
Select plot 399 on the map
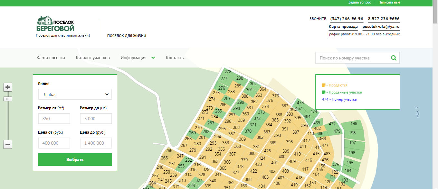pos(286,151)
